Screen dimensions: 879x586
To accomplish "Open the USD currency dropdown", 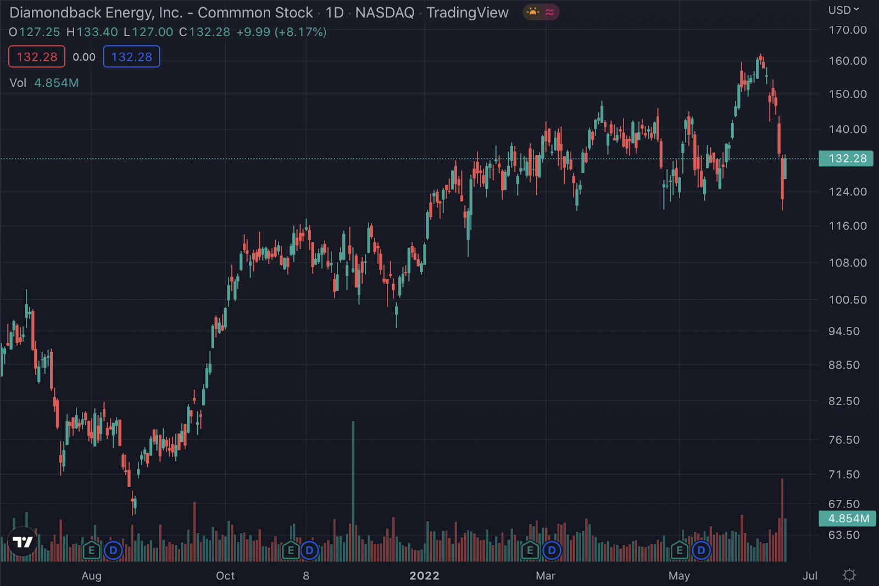I will (x=843, y=10).
